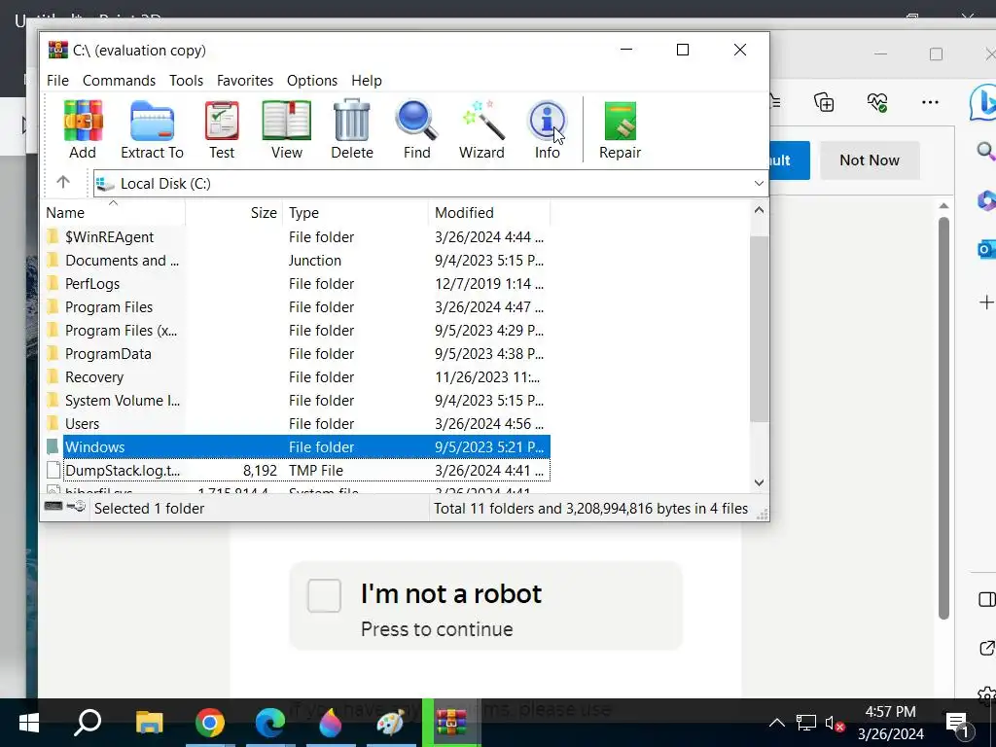Click the Add archive toolbar icon

(83, 129)
